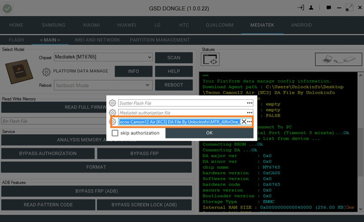
Task: Click the Bin Flash File input field
Action: [x=54, y=121]
